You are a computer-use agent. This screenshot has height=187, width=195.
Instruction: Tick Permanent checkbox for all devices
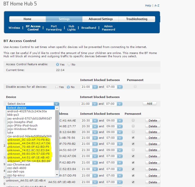(x=135, y=86)
